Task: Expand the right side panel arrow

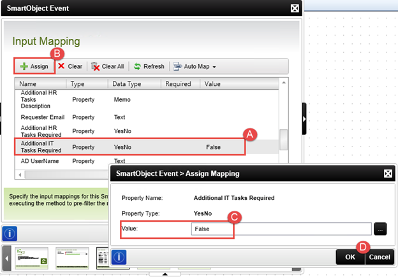Action: click(304, 119)
